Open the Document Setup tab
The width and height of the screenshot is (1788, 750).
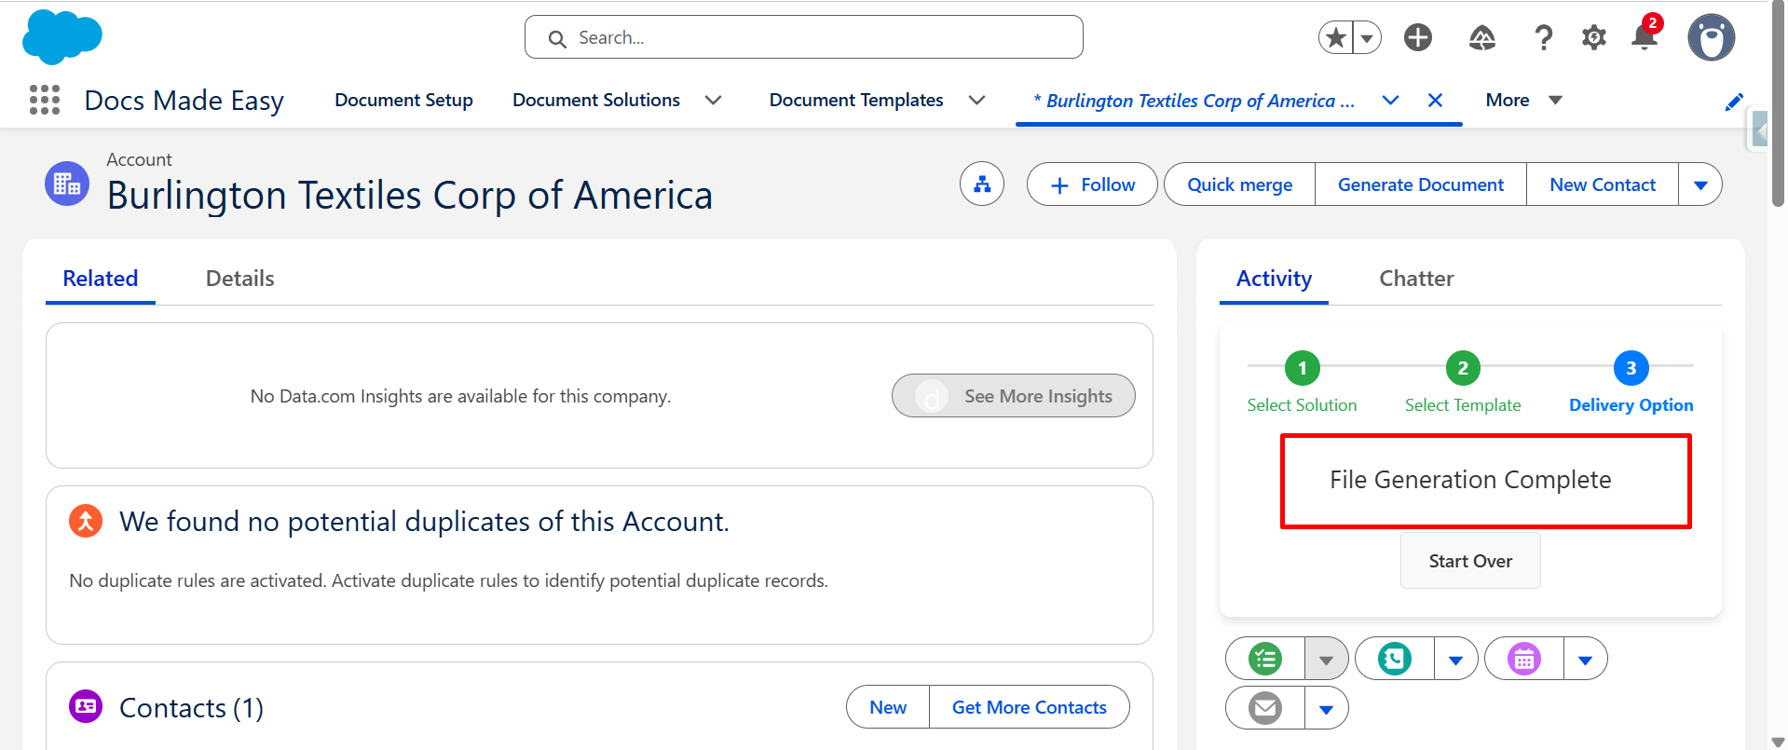(404, 100)
